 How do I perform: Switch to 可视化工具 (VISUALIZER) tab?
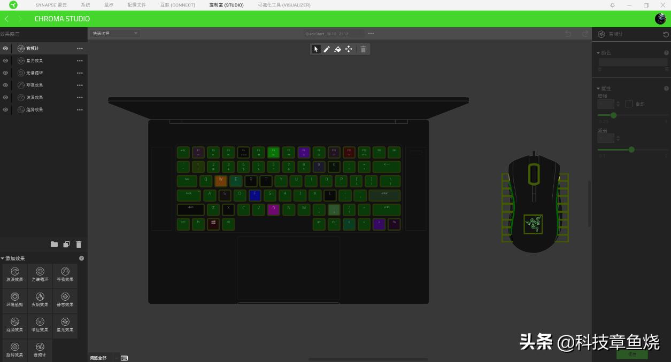click(284, 5)
